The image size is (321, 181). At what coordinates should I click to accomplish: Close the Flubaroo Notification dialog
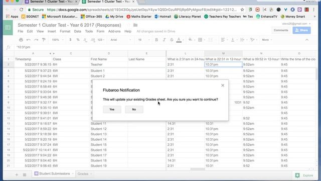[x=223, y=85]
